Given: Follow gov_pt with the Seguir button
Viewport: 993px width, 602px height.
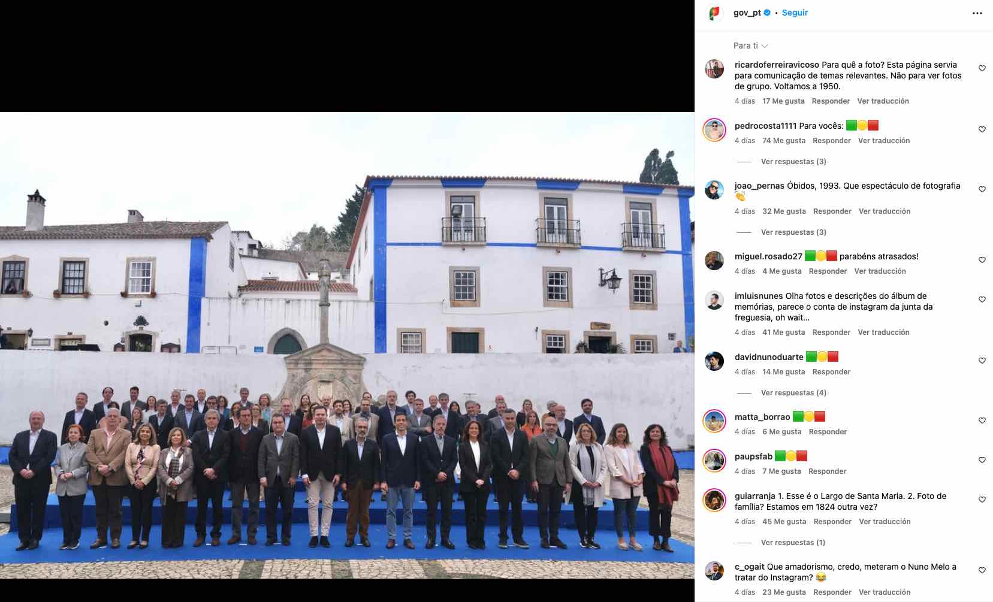Looking at the screenshot, I should pos(795,13).
